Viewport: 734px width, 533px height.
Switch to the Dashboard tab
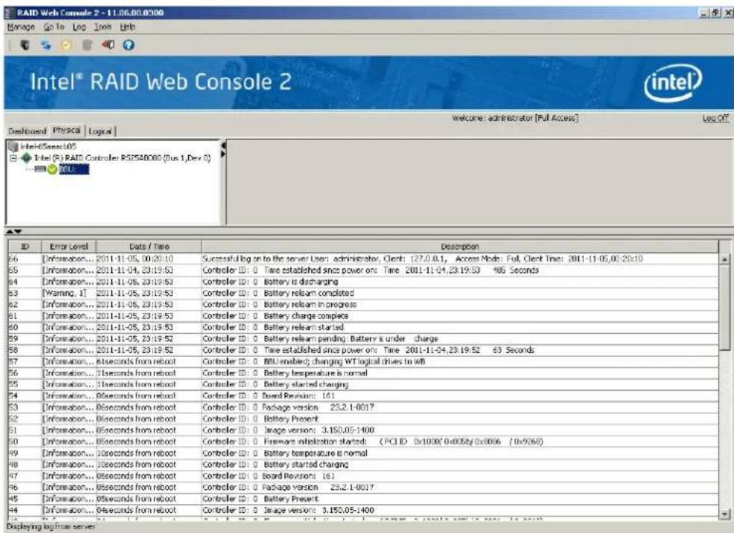coord(27,131)
